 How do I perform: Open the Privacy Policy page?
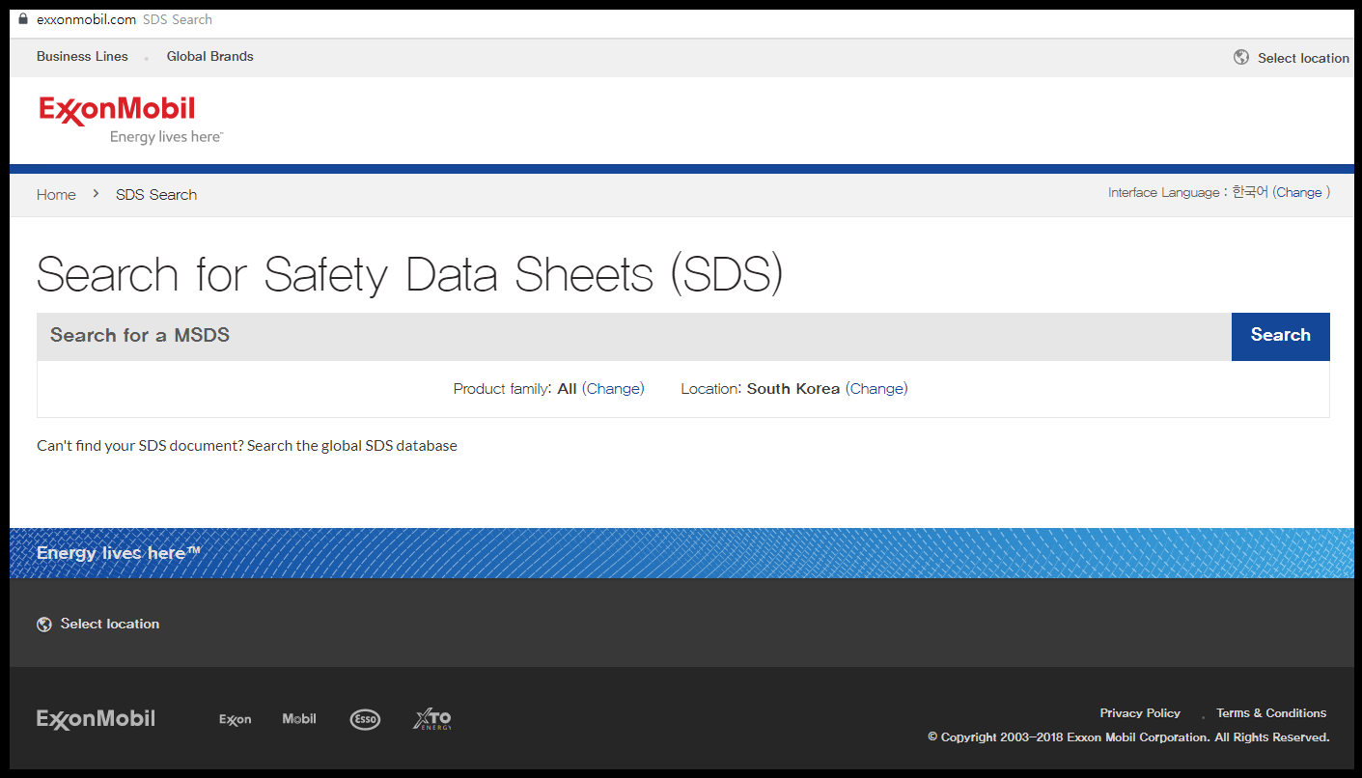point(1140,713)
